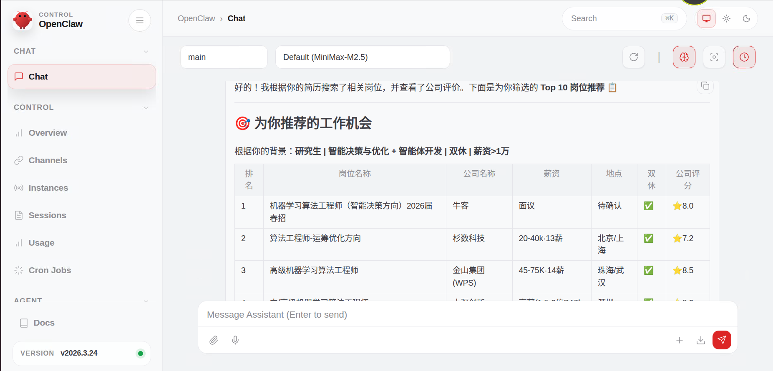This screenshot has height=371, width=773.
Task: Collapse the CHAT section chevron
Action: 146,51
